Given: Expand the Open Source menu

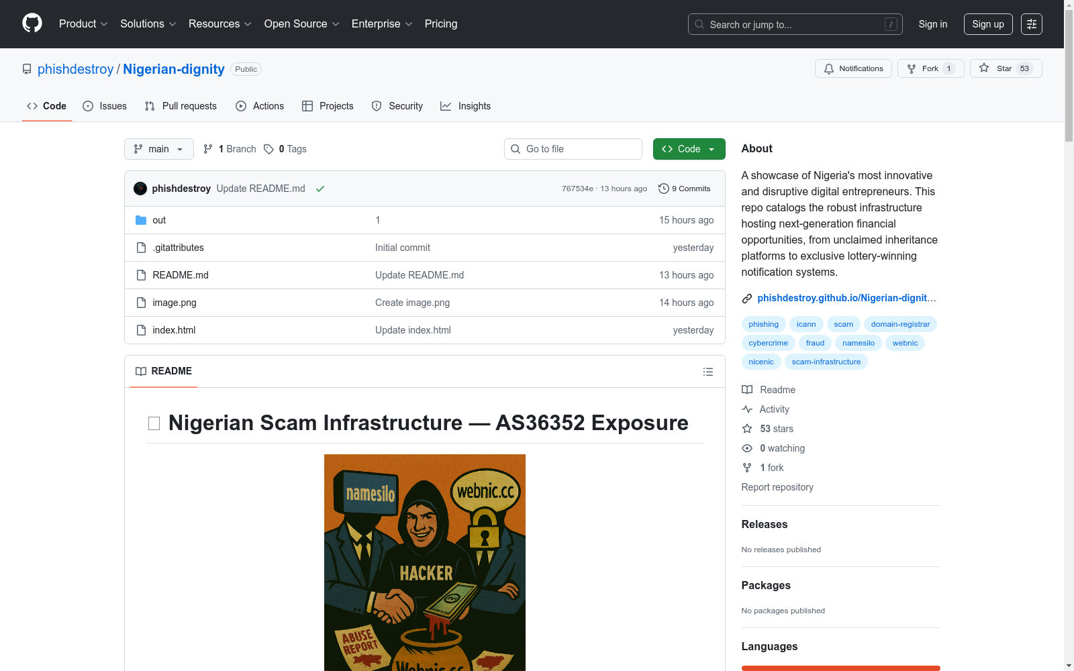Looking at the screenshot, I should pyautogui.click(x=302, y=24).
